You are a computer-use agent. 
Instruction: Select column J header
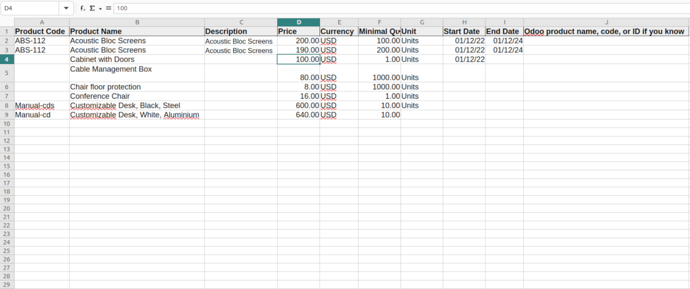pos(606,23)
